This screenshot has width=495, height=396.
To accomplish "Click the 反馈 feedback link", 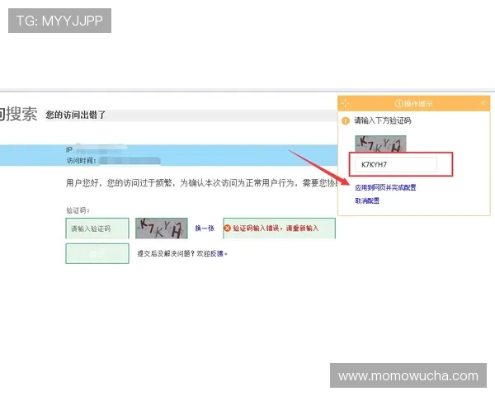I will [216, 253].
